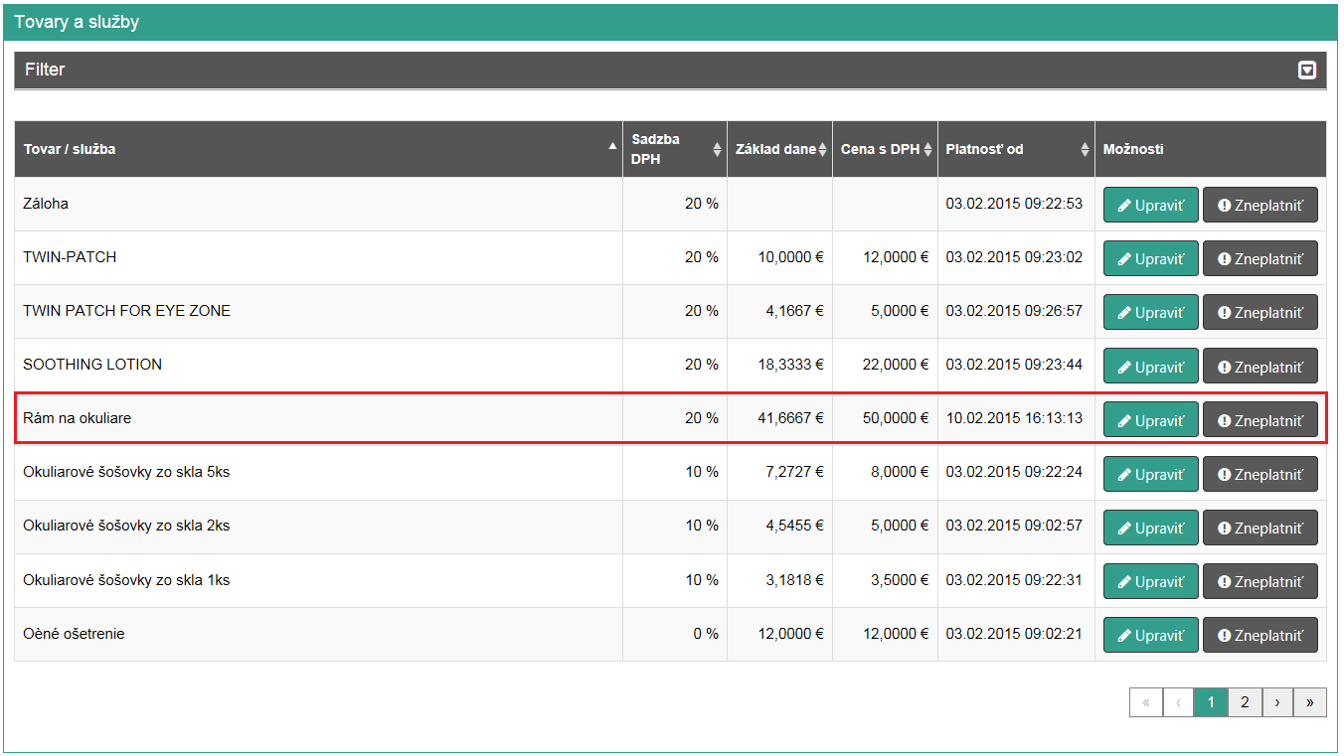Click the 0 % tax rate cell
1344x756 pixels.
click(675, 634)
